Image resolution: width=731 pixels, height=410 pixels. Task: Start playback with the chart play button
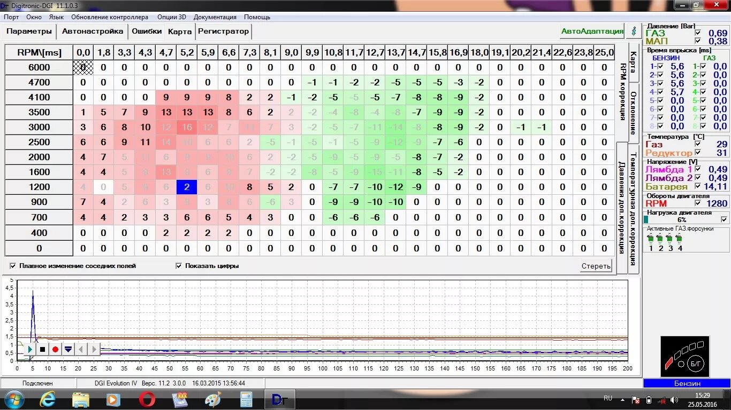point(29,349)
